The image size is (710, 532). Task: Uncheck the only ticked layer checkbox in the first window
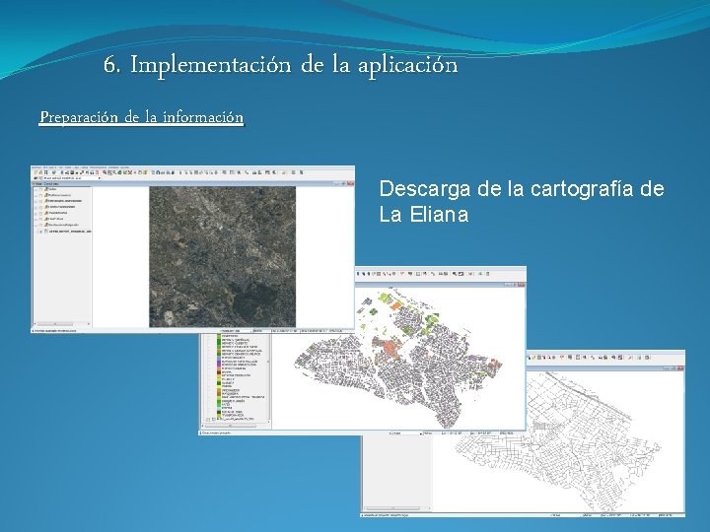tap(41, 232)
